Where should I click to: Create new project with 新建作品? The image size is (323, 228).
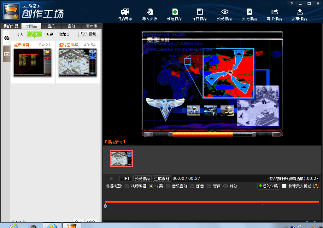click(x=174, y=12)
